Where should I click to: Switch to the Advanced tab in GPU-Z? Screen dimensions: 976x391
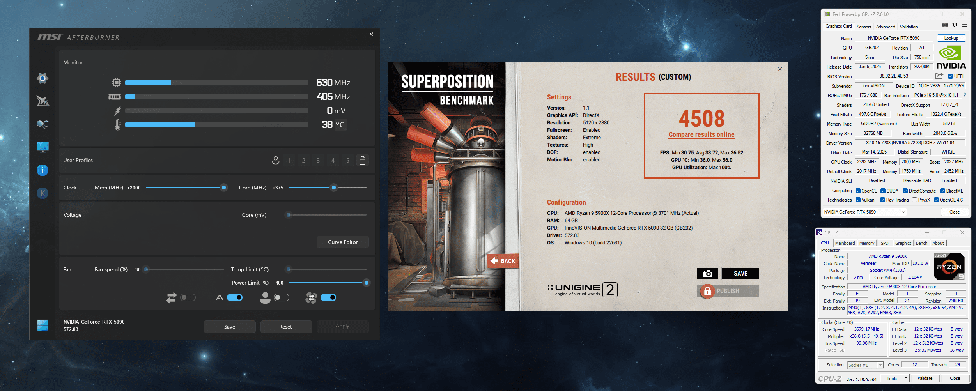click(886, 27)
